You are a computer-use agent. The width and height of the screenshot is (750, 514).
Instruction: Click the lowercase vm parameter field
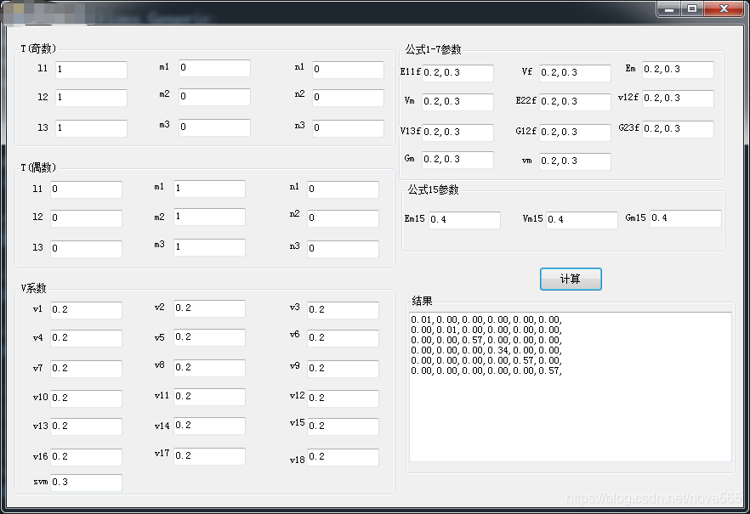point(575,161)
